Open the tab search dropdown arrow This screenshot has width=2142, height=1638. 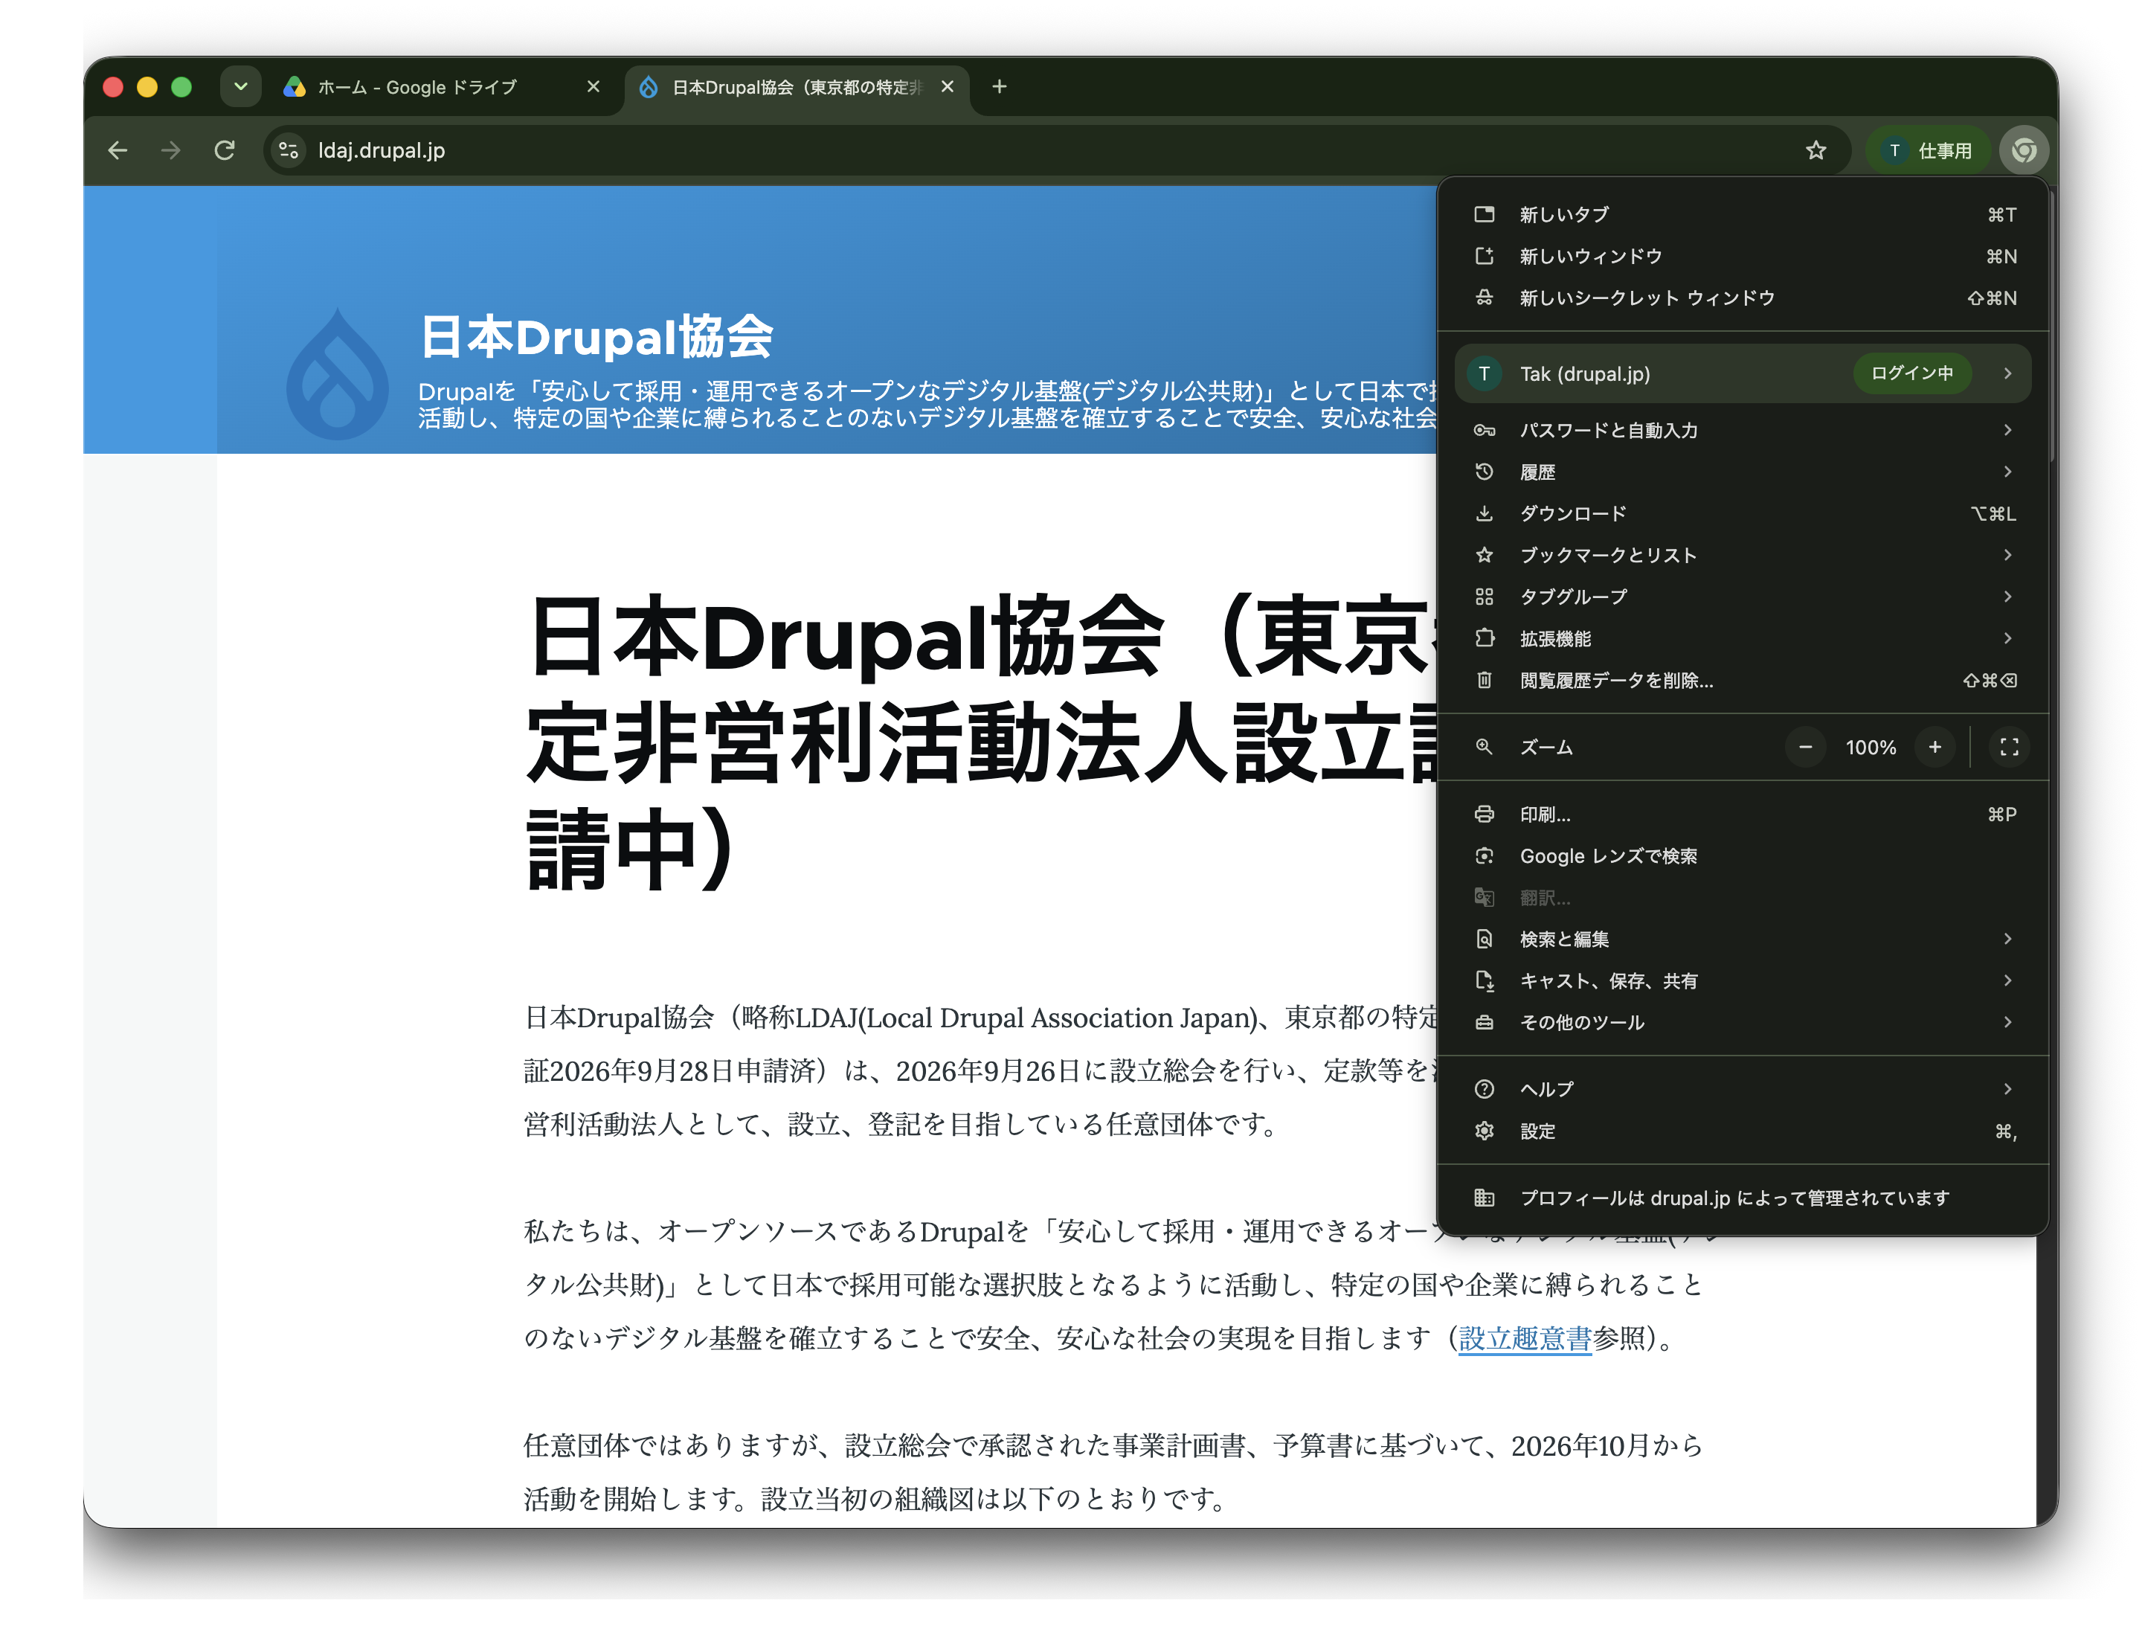[241, 87]
